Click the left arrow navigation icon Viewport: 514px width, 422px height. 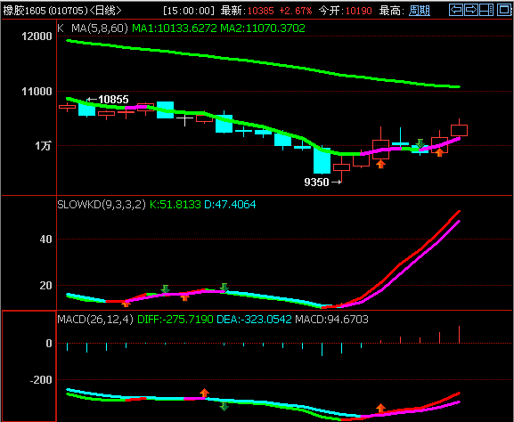tap(456, 10)
